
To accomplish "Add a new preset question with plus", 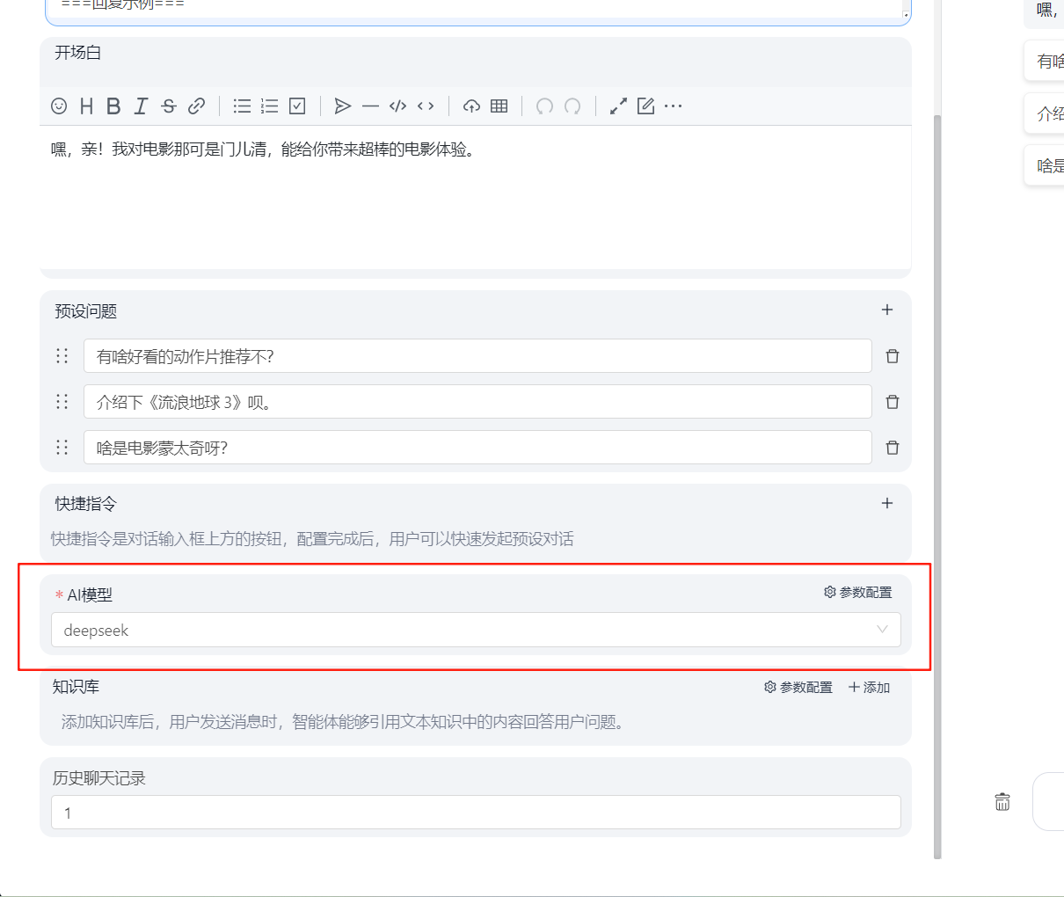I will pos(887,310).
